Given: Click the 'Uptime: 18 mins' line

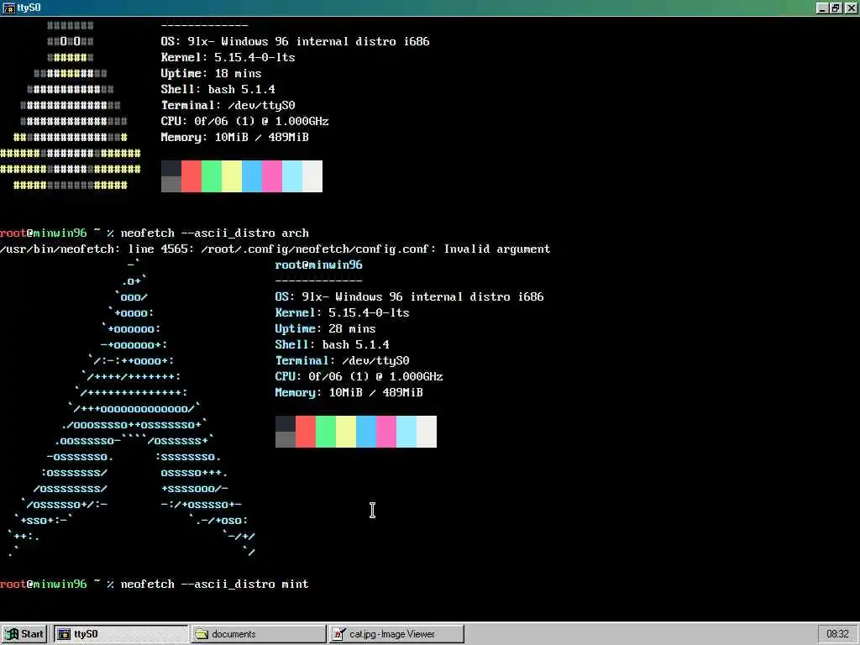Looking at the screenshot, I should tap(211, 73).
